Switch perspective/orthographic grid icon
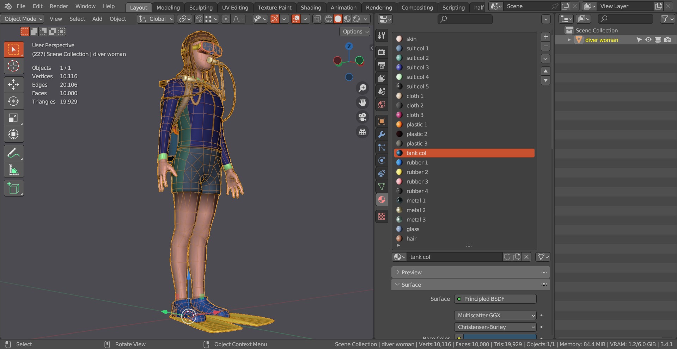This screenshot has width=677, height=349. click(362, 132)
